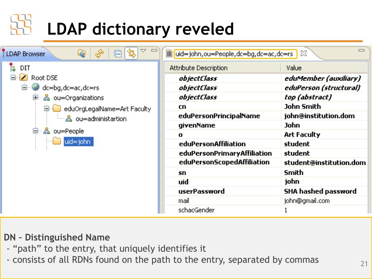Collapse the Root DSE node
The image size is (372, 279).
click(13, 77)
